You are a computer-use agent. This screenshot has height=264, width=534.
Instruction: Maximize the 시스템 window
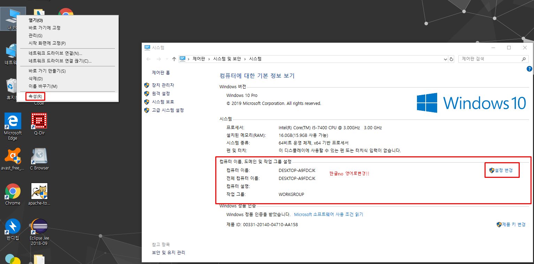509,48
